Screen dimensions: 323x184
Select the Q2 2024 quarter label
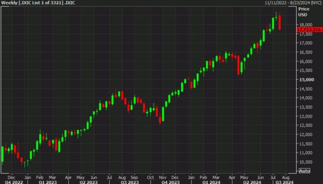coord(252,182)
